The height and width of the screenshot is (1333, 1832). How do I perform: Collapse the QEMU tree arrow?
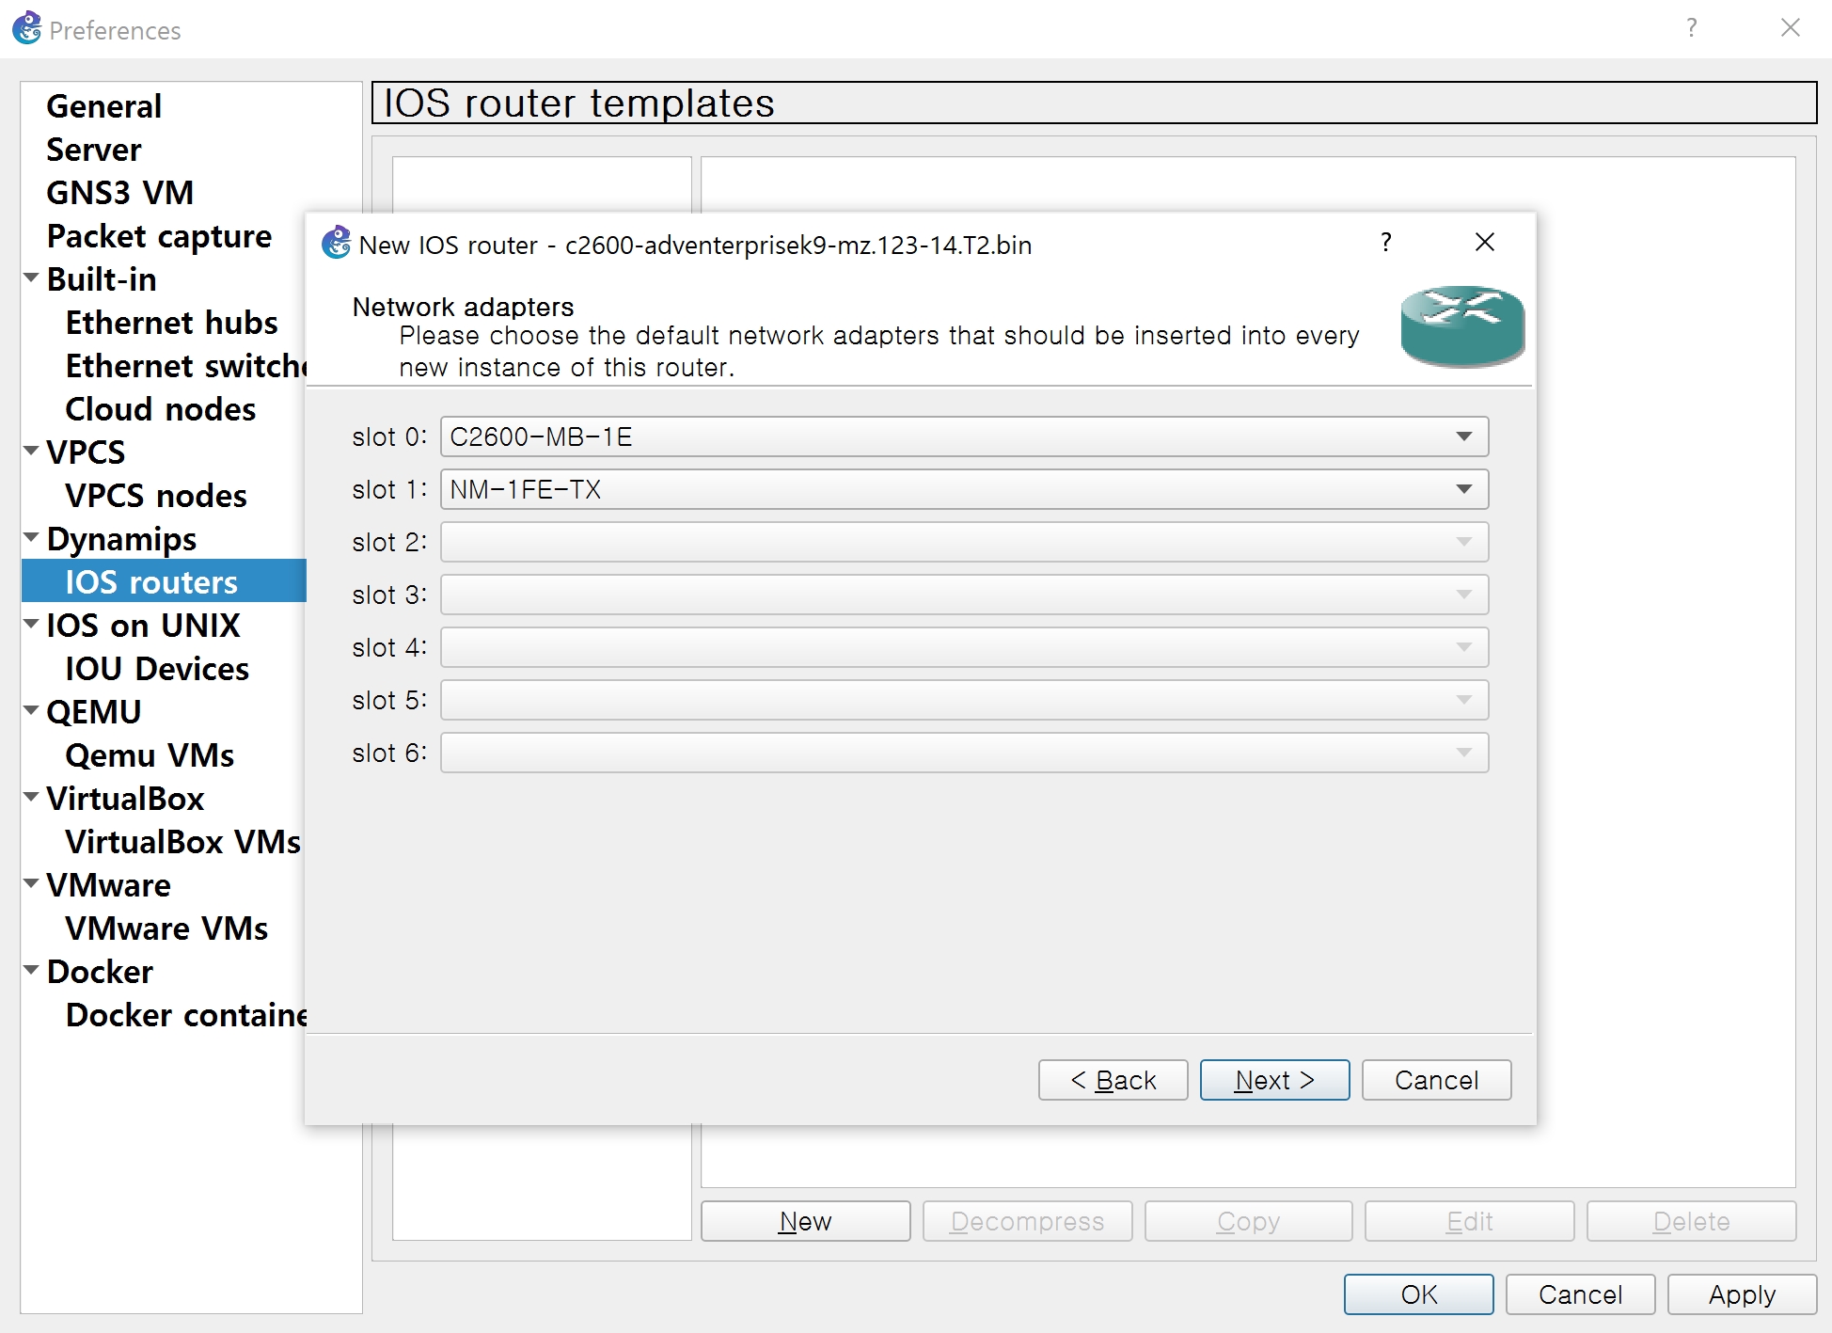pos(31,710)
